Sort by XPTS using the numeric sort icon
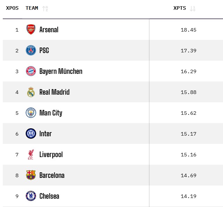The height and width of the screenshot is (207, 223). point(193,8)
